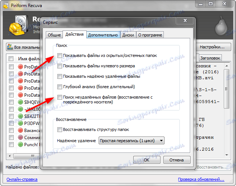Select the Действия tab

pyautogui.click(x=74, y=35)
